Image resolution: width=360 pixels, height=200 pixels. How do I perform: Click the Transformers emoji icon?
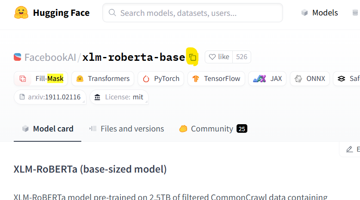click(80, 79)
